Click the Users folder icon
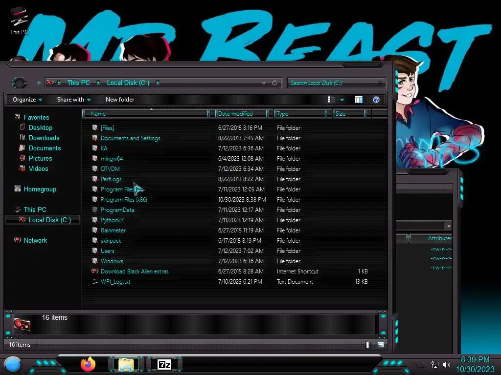Viewport: 501px width, 375px height. click(x=95, y=250)
